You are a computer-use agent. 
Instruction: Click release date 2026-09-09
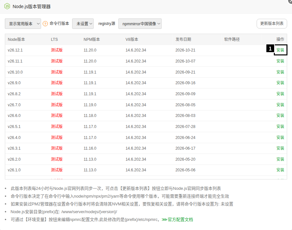click(x=185, y=94)
